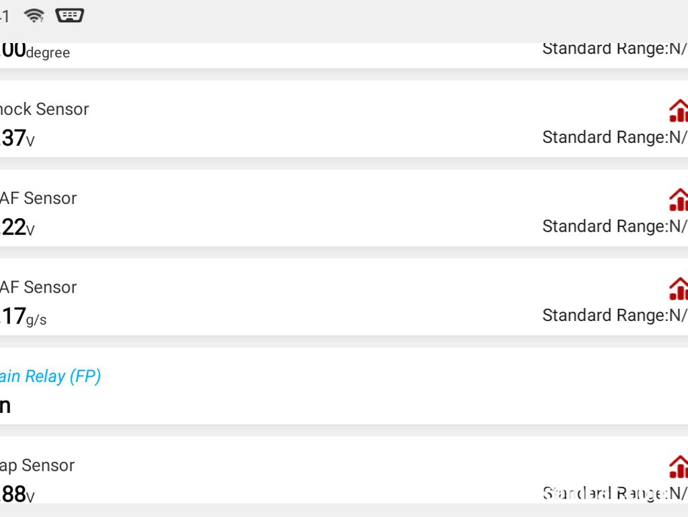Select the Map Sensor label

[x=38, y=466]
